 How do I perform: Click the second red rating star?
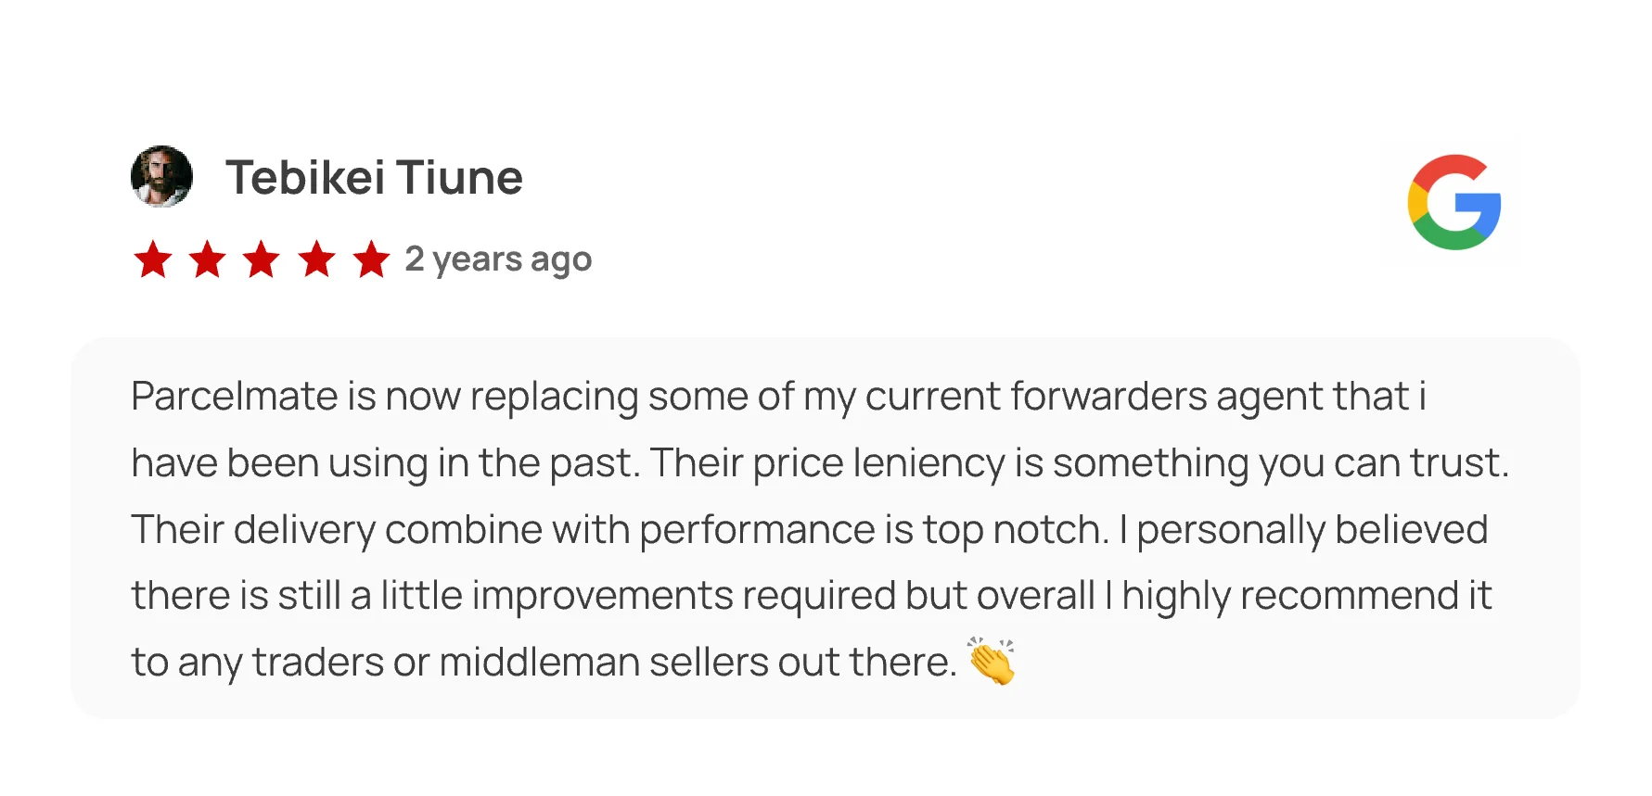[208, 259]
